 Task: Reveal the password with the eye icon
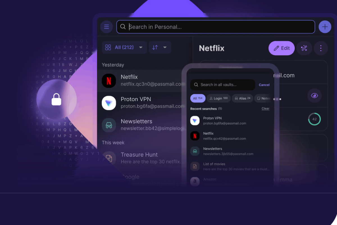[314, 96]
